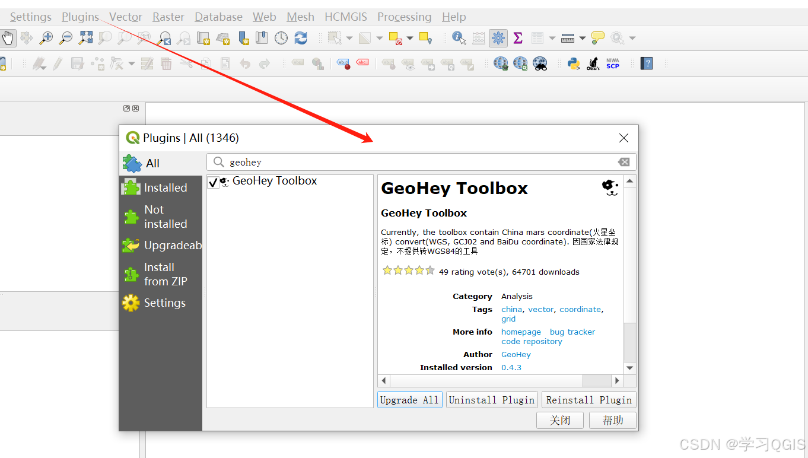Open the code repository link
Screen dimensions: 808x458
(x=532, y=342)
